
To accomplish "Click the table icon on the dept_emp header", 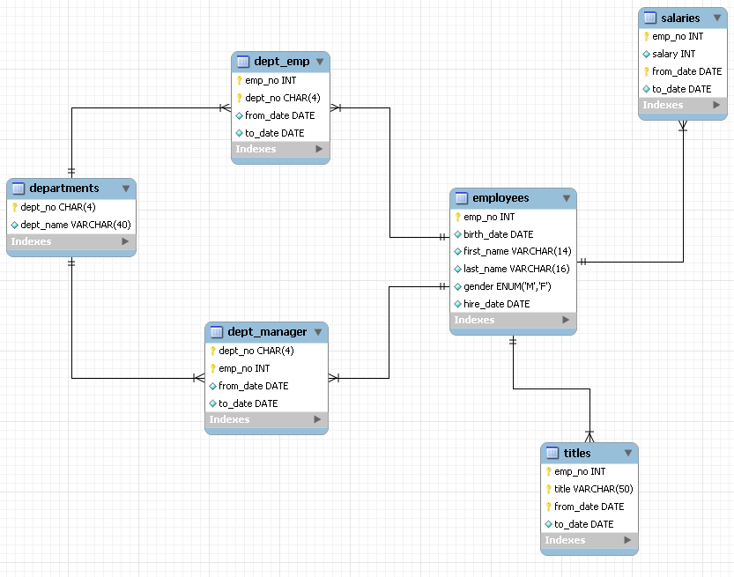I will coord(241,62).
